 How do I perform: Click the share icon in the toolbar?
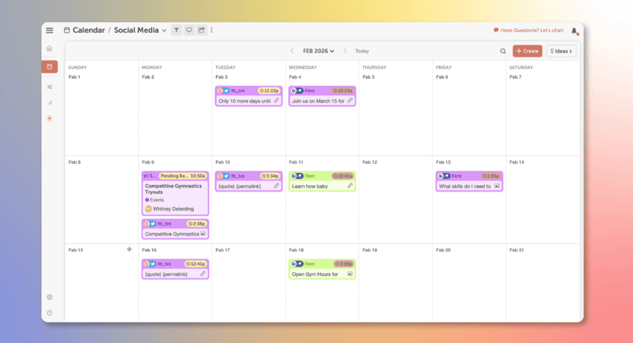pyautogui.click(x=201, y=30)
